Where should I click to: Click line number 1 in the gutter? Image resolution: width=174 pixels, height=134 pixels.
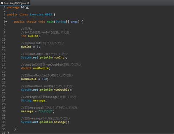[4, 7]
